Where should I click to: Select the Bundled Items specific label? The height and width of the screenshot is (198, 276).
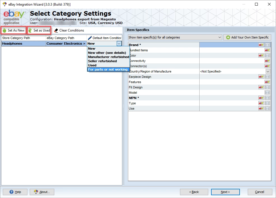coord(138,50)
